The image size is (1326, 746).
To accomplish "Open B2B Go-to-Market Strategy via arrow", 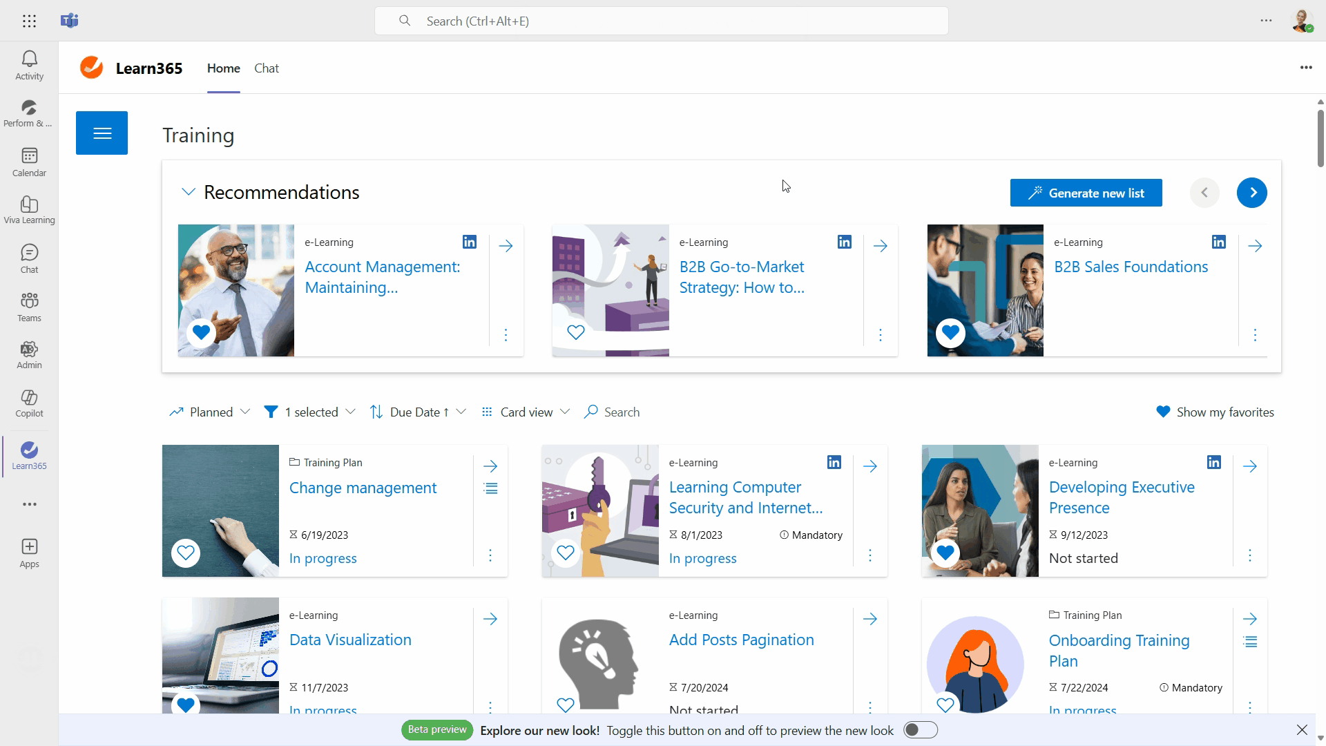I will pyautogui.click(x=880, y=246).
